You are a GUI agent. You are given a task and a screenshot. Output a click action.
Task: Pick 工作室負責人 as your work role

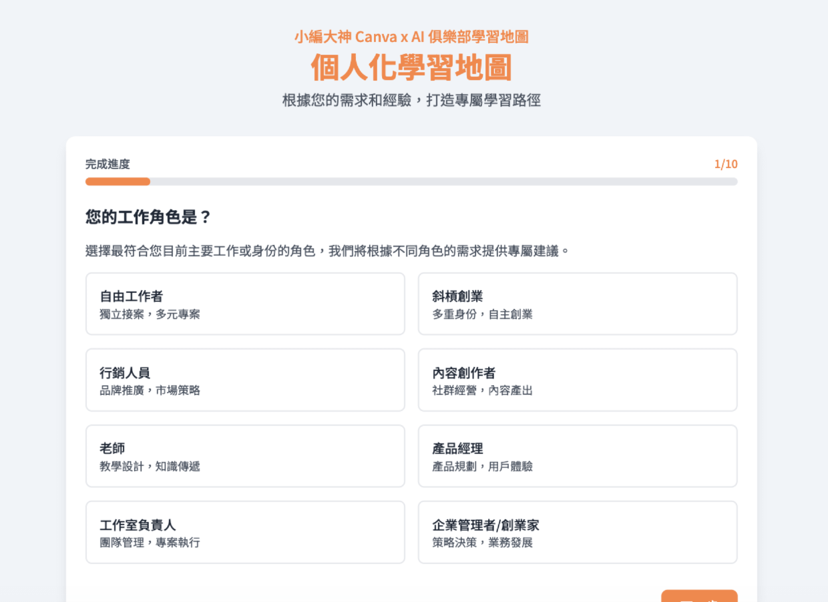245,531
